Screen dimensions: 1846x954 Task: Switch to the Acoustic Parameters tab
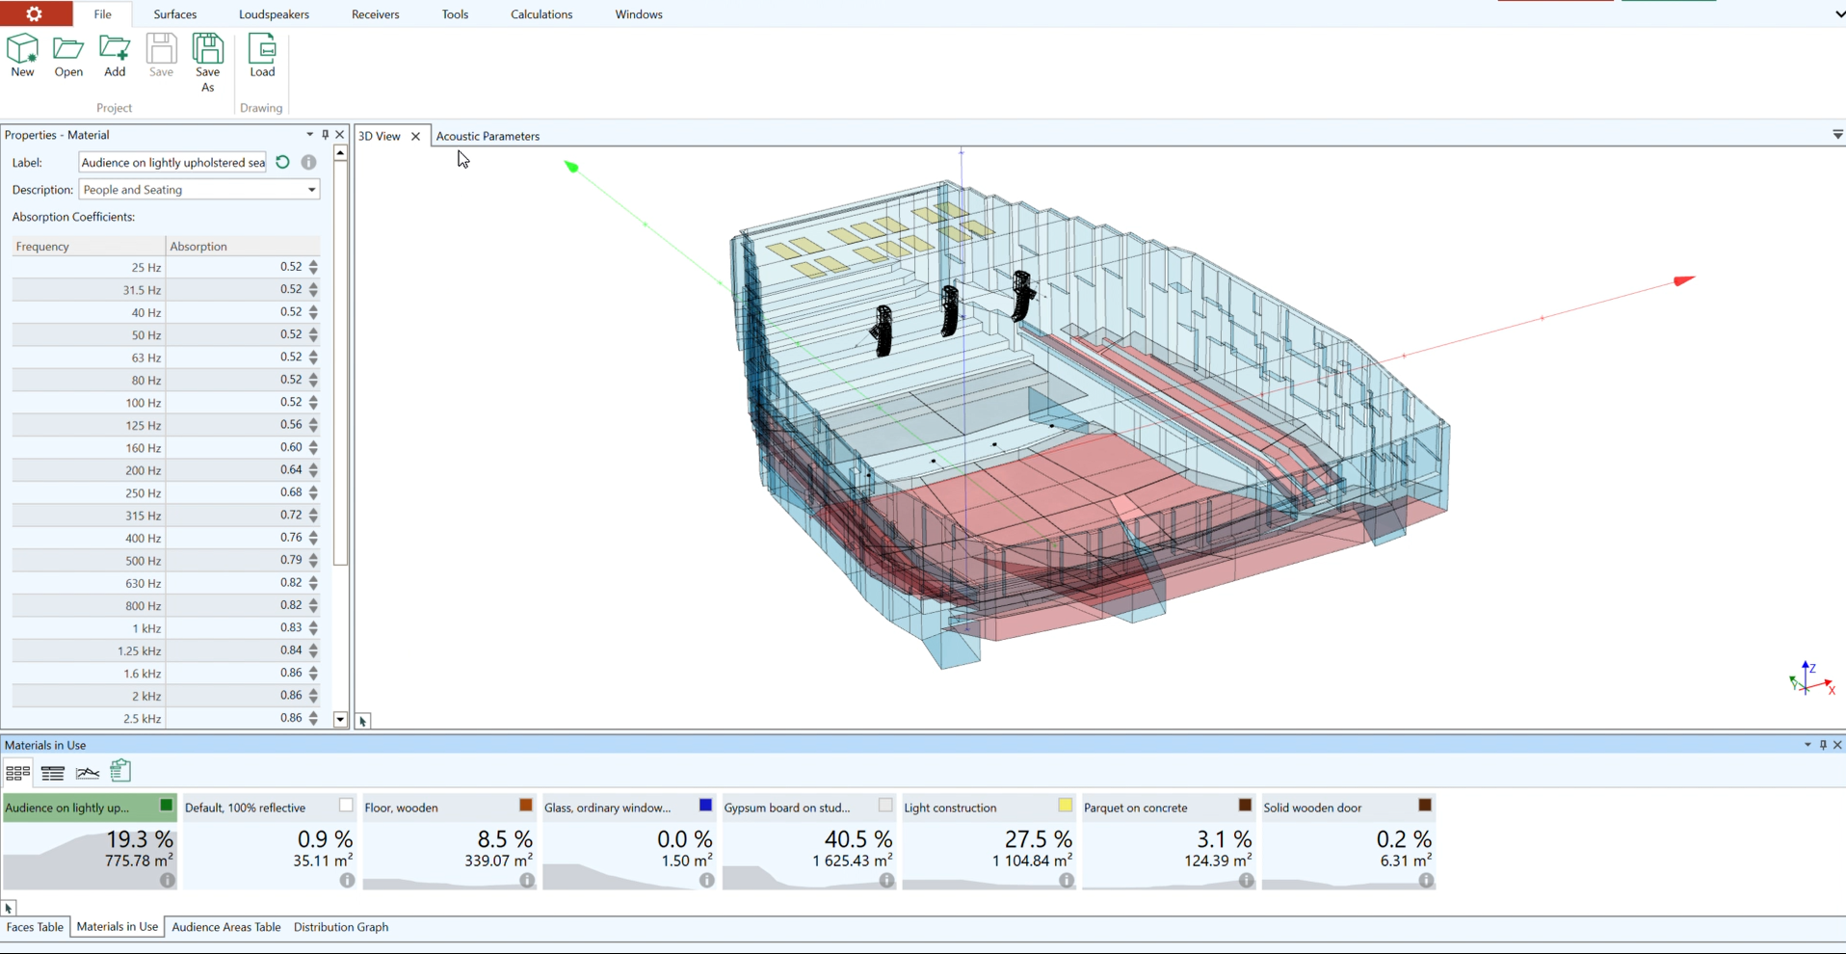[488, 136]
